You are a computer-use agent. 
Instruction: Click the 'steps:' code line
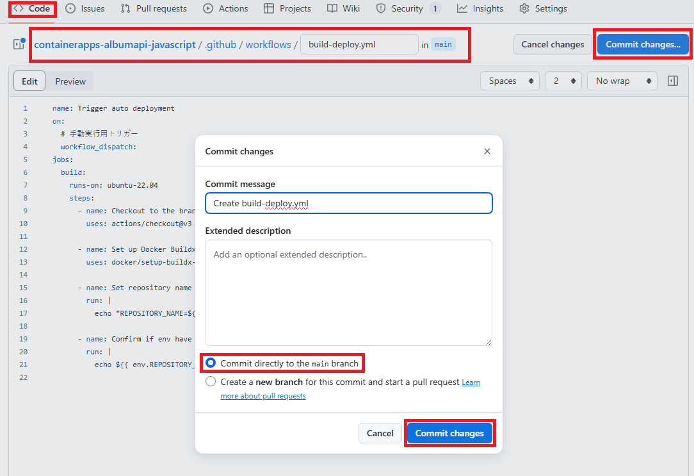point(81,198)
